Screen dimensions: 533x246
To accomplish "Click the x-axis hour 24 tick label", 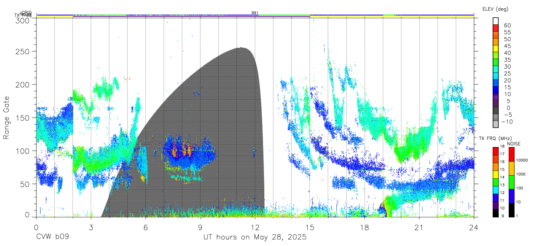I will coord(474,227).
